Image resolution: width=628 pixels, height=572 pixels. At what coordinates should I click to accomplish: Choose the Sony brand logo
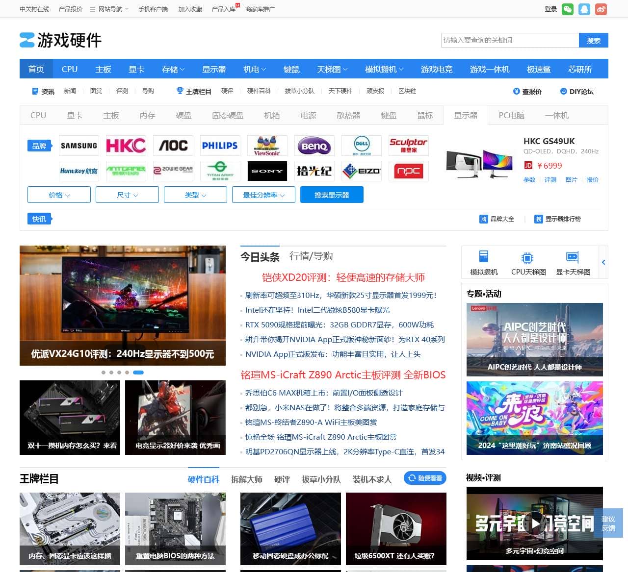[267, 171]
